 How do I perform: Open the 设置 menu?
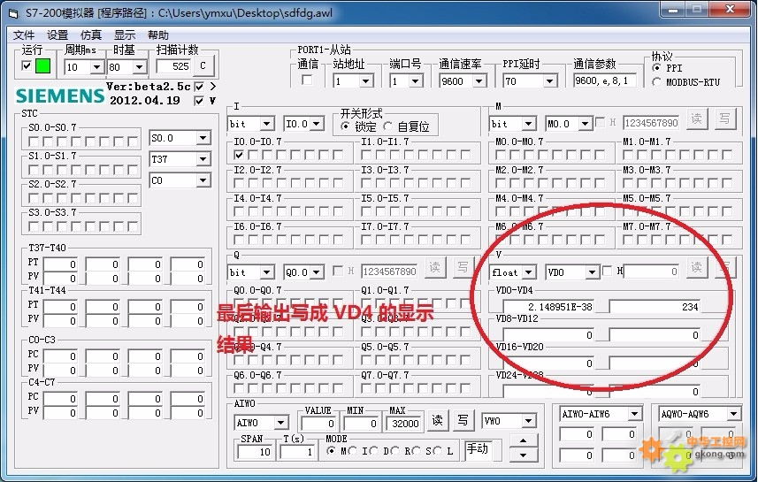point(57,35)
